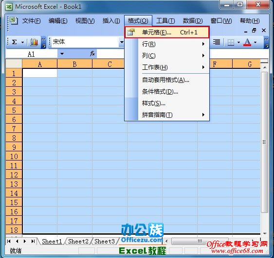
Task: Open the Name Box dropdown arrow
Action: 62,54
